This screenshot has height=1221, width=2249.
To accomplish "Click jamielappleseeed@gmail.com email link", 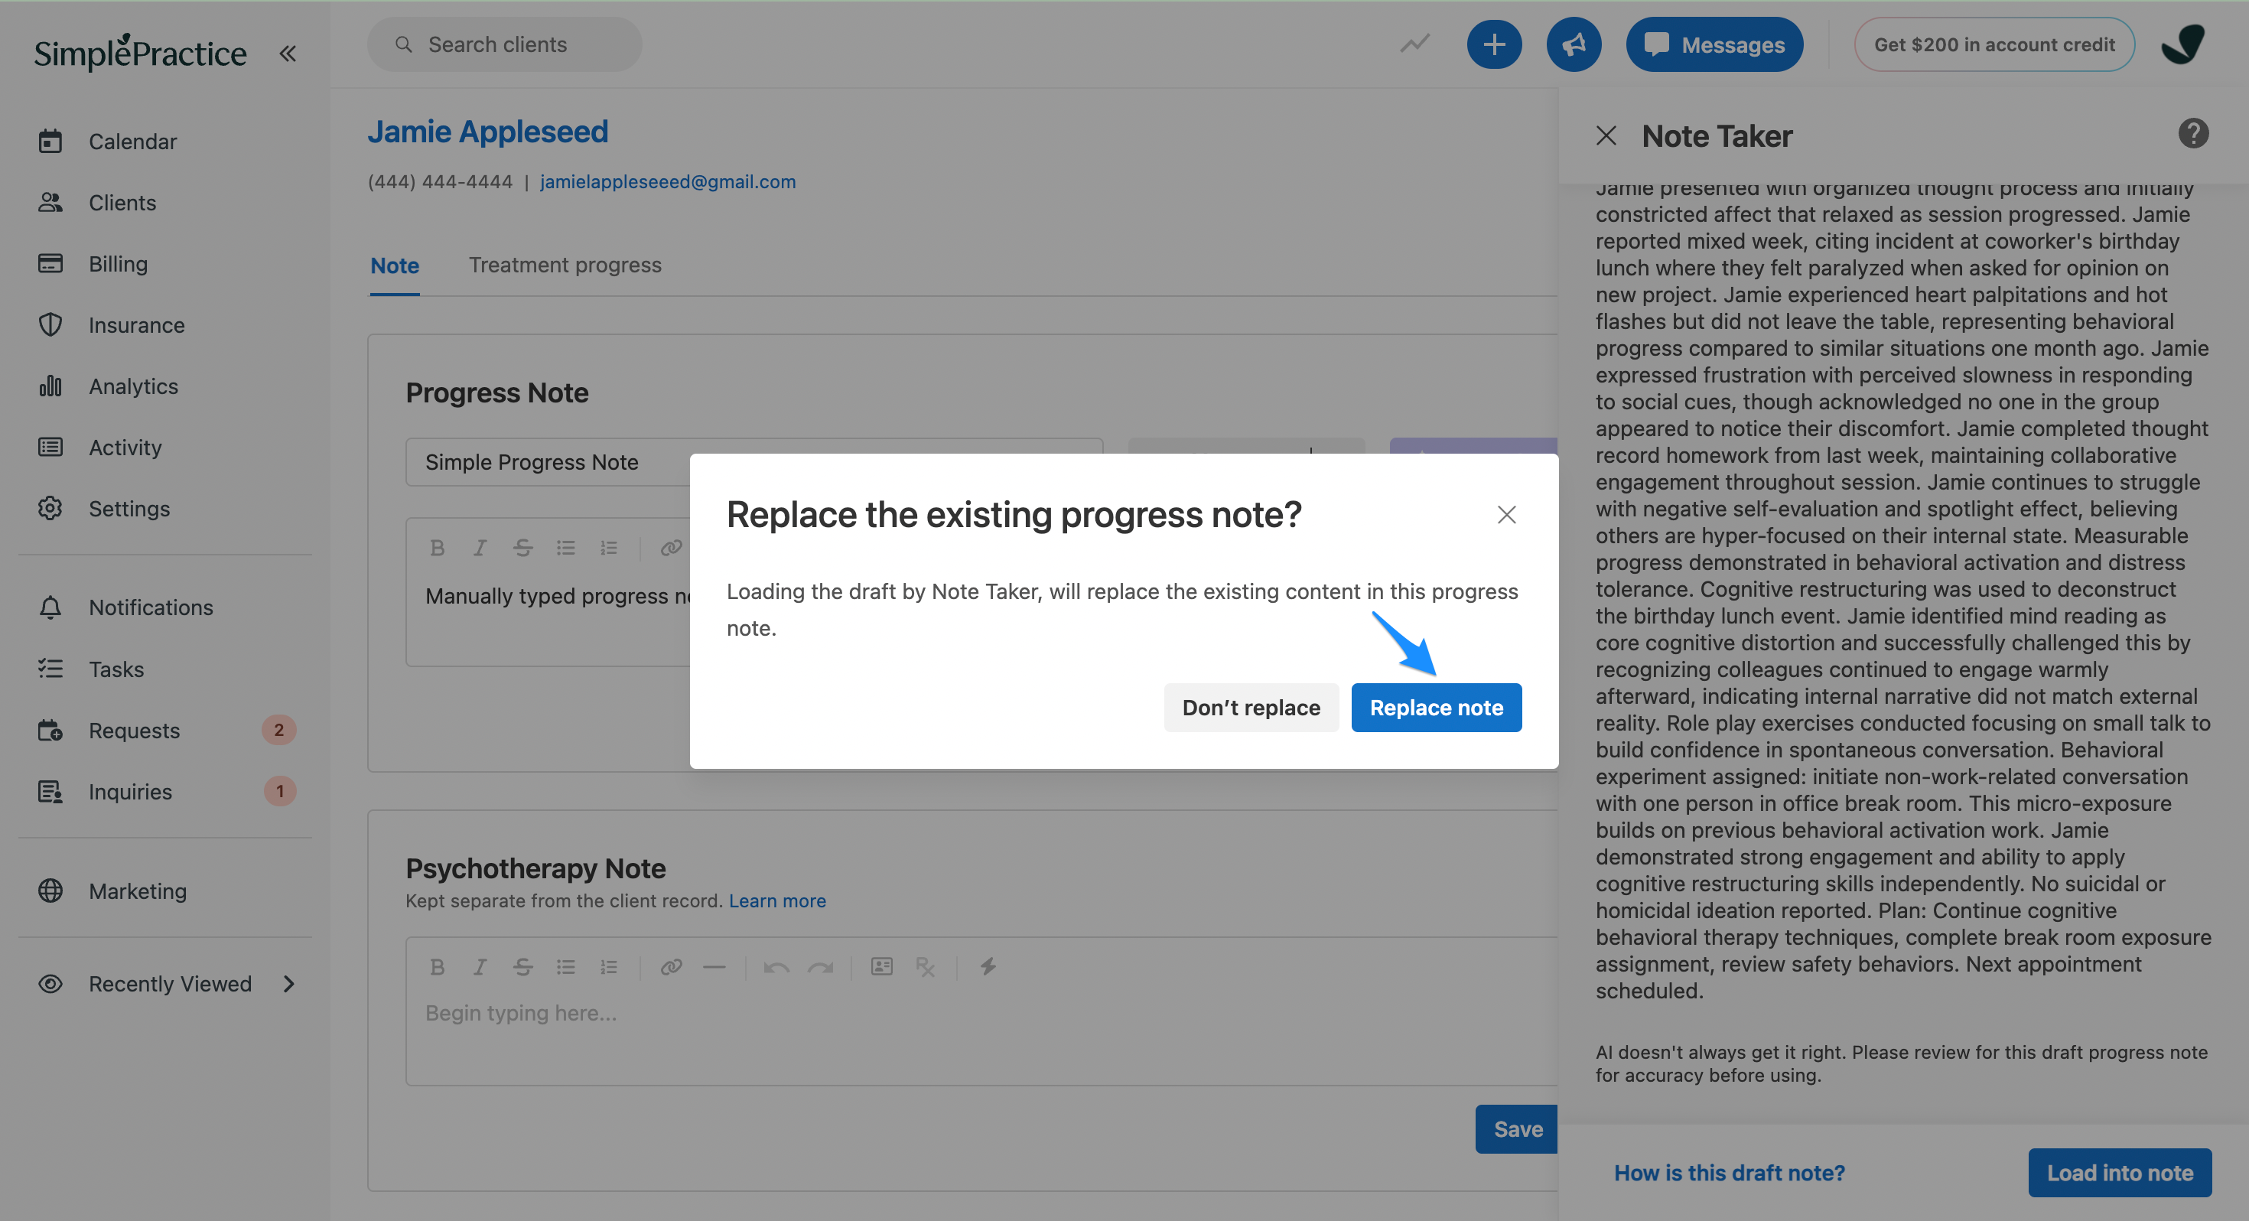I will pyautogui.click(x=668, y=181).
